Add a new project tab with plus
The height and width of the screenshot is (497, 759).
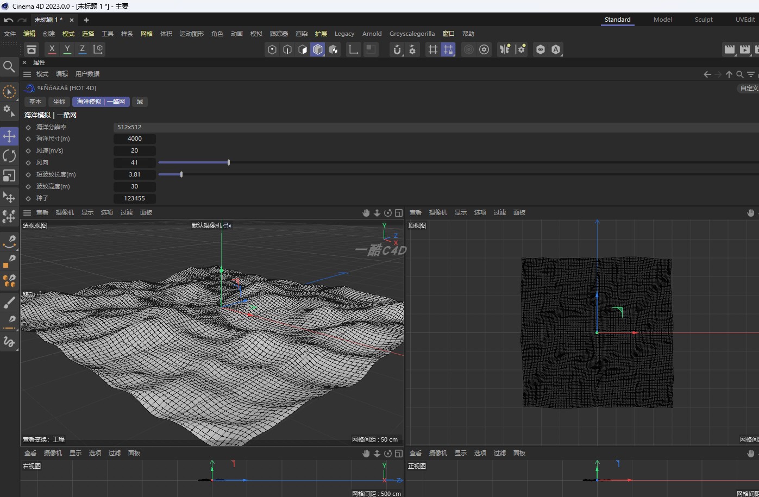(86, 20)
